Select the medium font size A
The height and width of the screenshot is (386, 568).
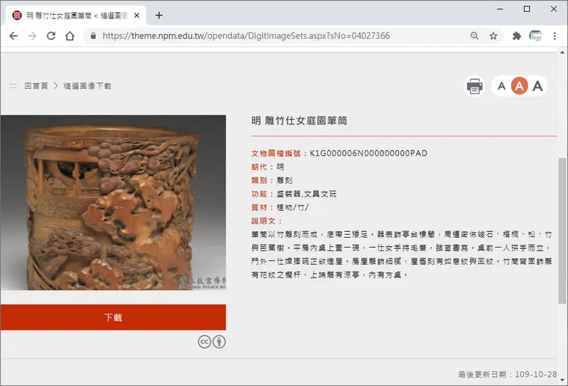tap(519, 86)
